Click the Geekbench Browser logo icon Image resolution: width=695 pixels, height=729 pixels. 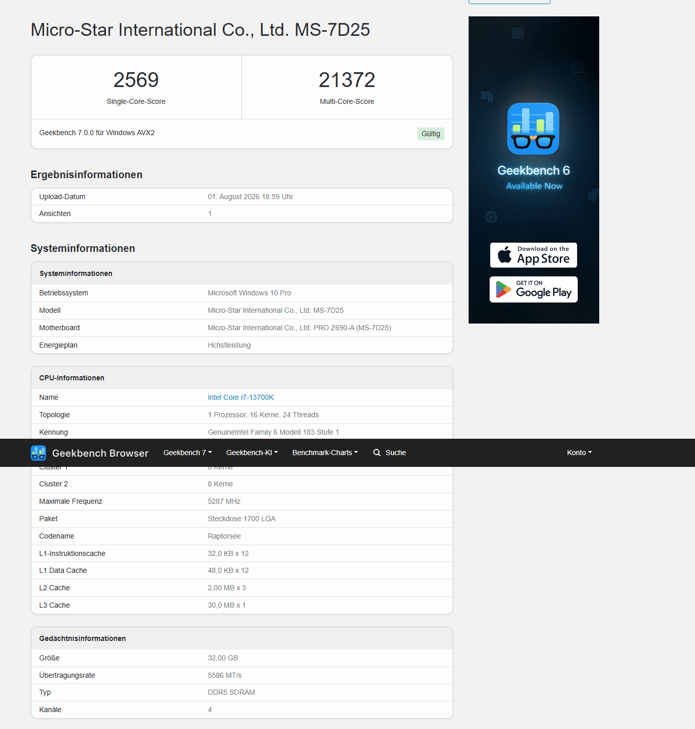tap(38, 453)
